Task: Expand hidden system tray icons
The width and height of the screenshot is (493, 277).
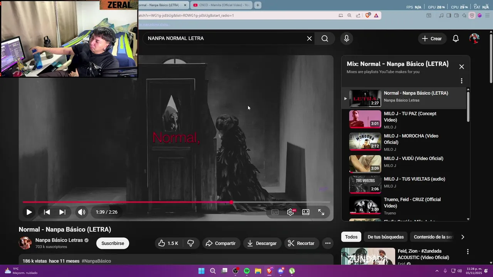Action: (437, 271)
